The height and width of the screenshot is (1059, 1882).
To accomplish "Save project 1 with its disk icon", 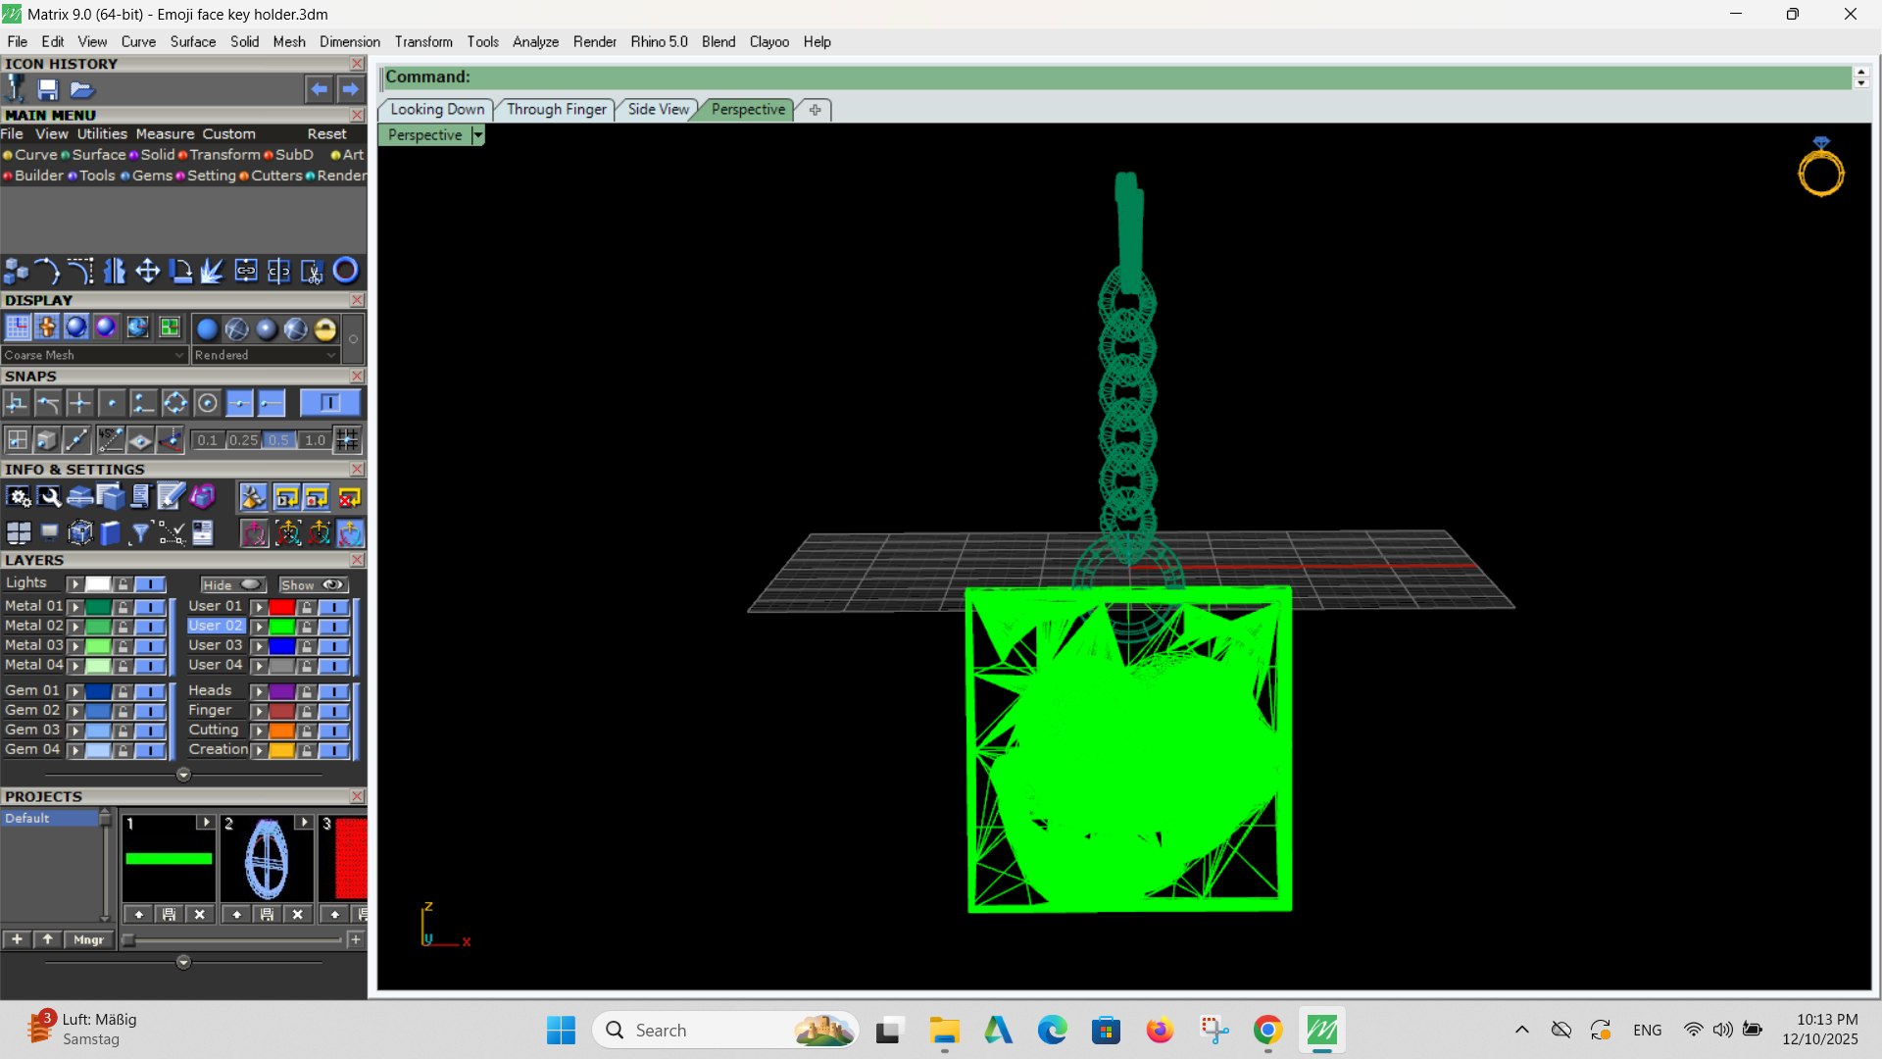I will (169, 914).
